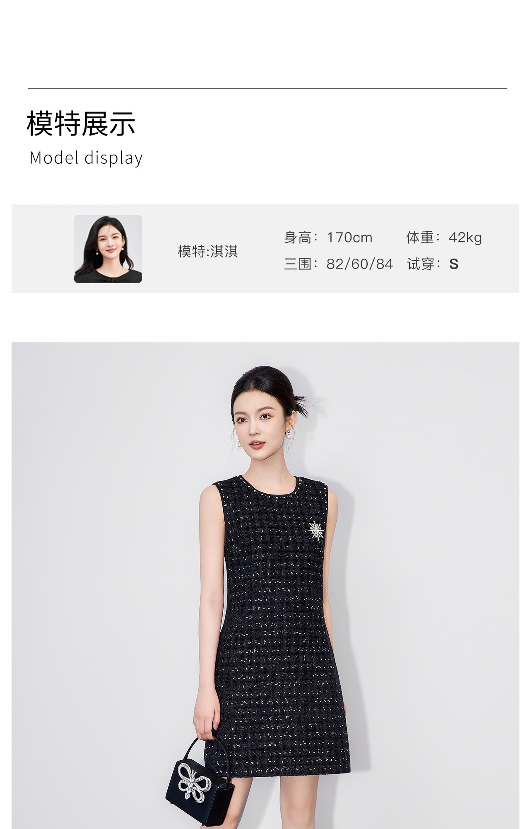This screenshot has width=530, height=829.
Task: Click the weight 42kg value
Action: click(465, 238)
